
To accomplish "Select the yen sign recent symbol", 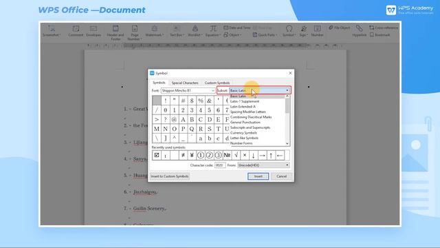I will click(x=192, y=155).
